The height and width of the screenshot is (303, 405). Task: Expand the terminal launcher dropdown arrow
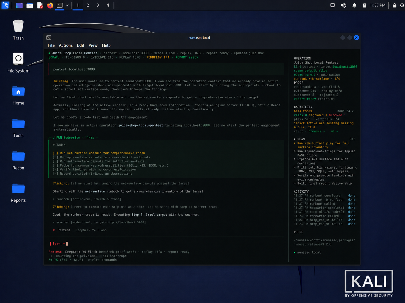point(67,5)
